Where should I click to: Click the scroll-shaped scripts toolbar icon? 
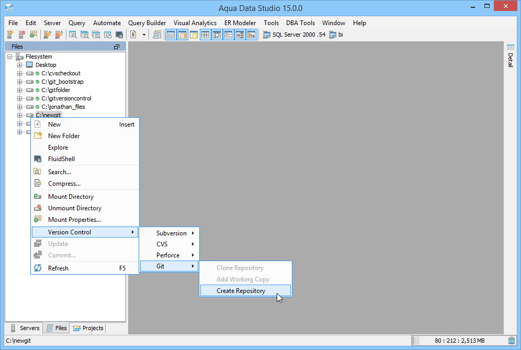157,35
